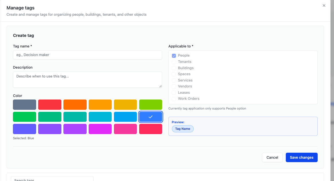
Task: Choose the red color swatch
Action: (50, 105)
